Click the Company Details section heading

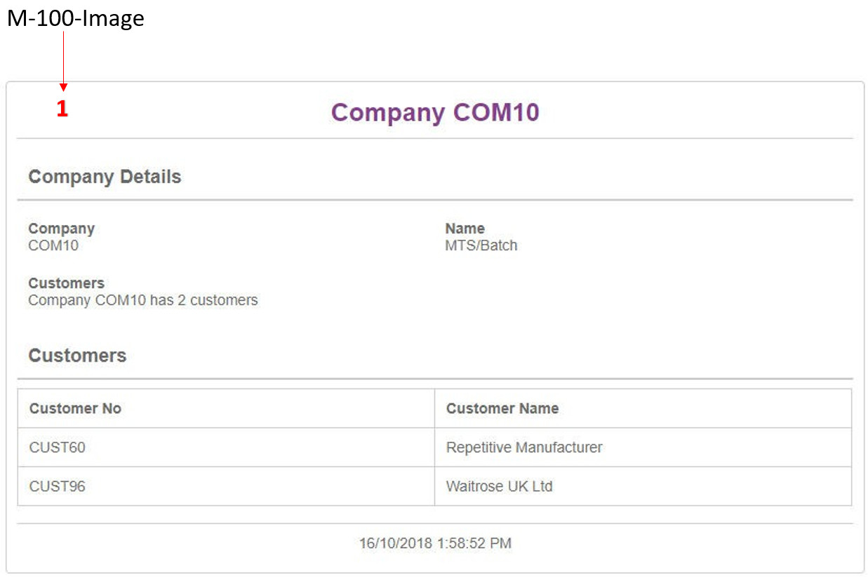[105, 177]
